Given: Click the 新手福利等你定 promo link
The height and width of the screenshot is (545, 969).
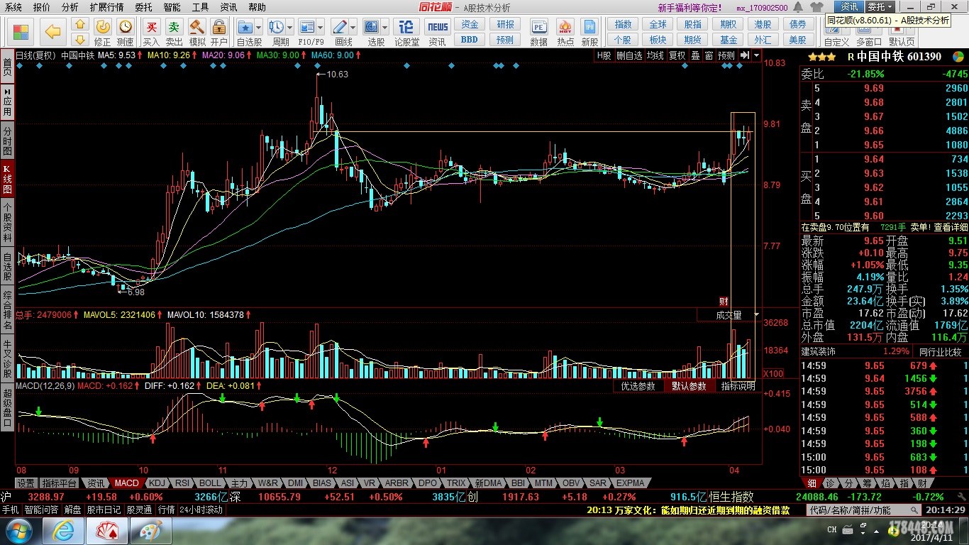Looking at the screenshot, I should coord(690,8).
